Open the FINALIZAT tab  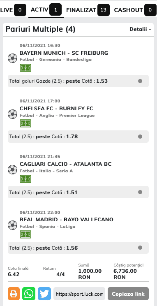pos(88,10)
